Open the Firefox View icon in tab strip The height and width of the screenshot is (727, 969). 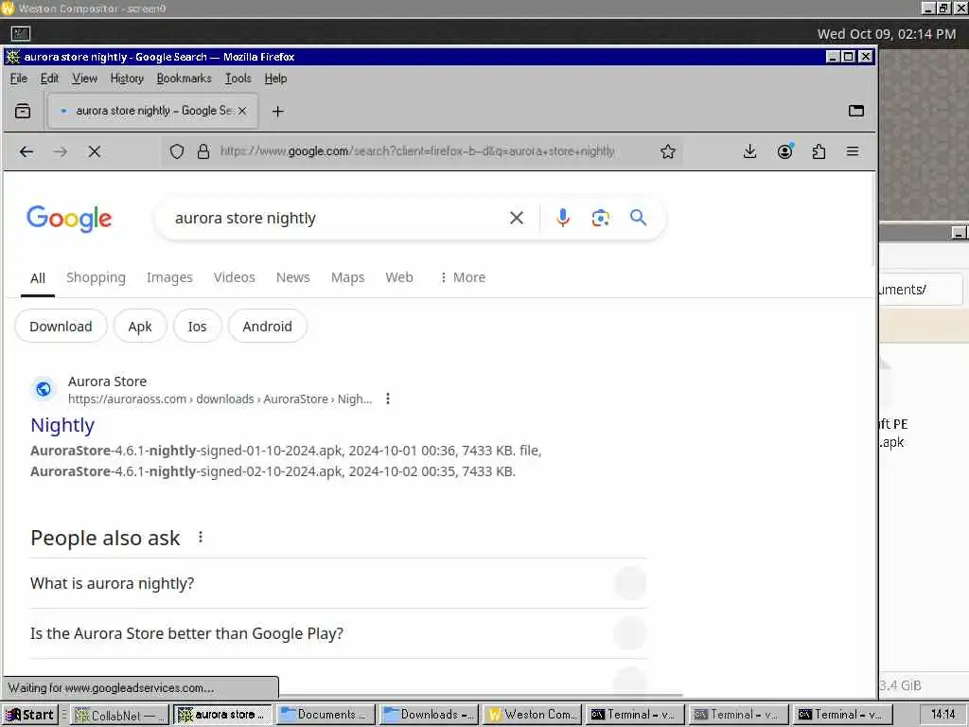coord(23,112)
